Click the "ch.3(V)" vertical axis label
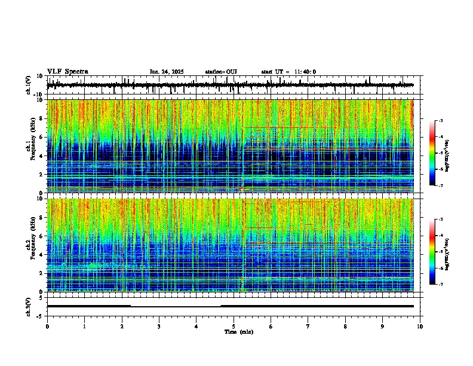Screen dimensions: 473x366 tap(29, 307)
